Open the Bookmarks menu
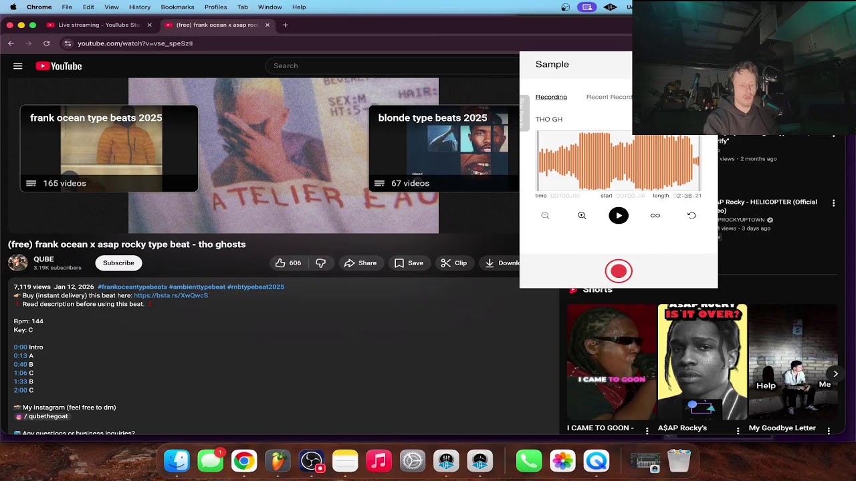 [x=177, y=7]
